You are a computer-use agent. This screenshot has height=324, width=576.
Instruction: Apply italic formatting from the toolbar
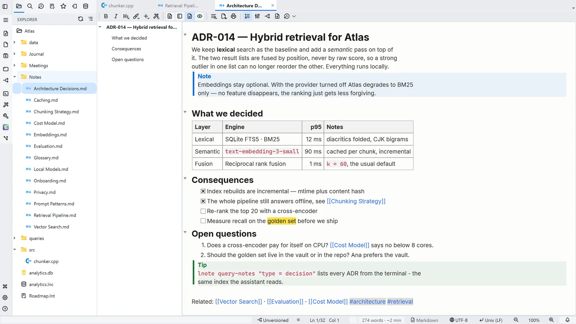116,16
